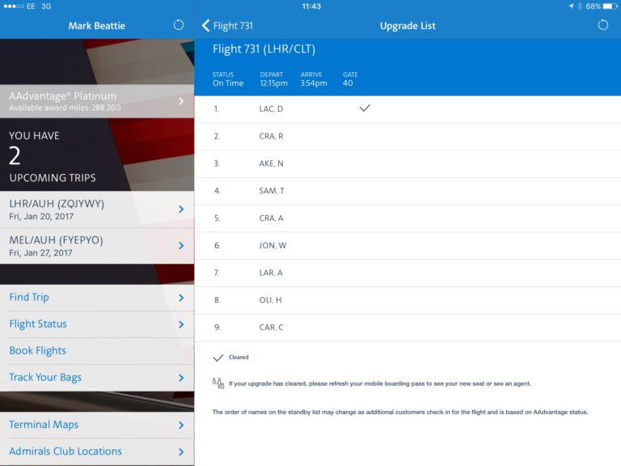This screenshot has width=621, height=466.
Task: Expand the AAdvantage Platinum chevron
Action: (181, 101)
